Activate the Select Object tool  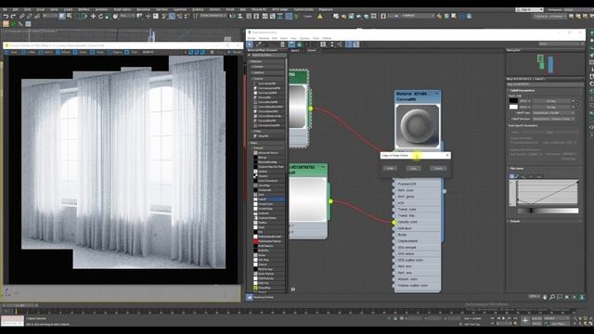point(62,17)
